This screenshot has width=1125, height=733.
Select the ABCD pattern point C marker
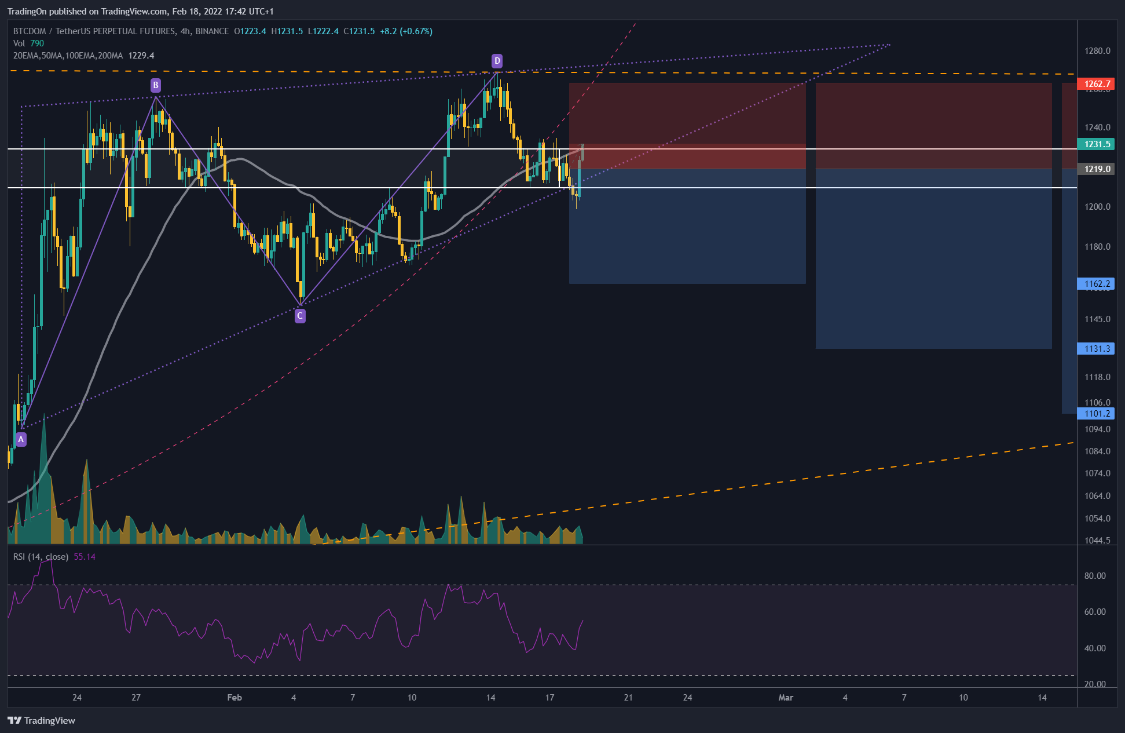pos(300,316)
